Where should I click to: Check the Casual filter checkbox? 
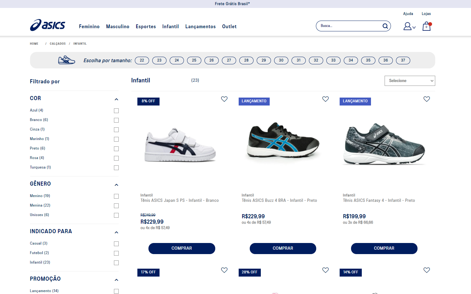116,244
